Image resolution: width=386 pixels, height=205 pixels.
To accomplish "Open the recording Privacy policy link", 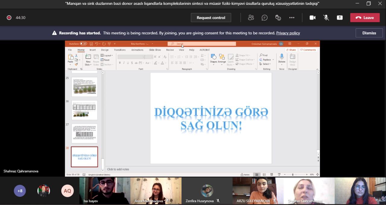I will (x=288, y=33).
